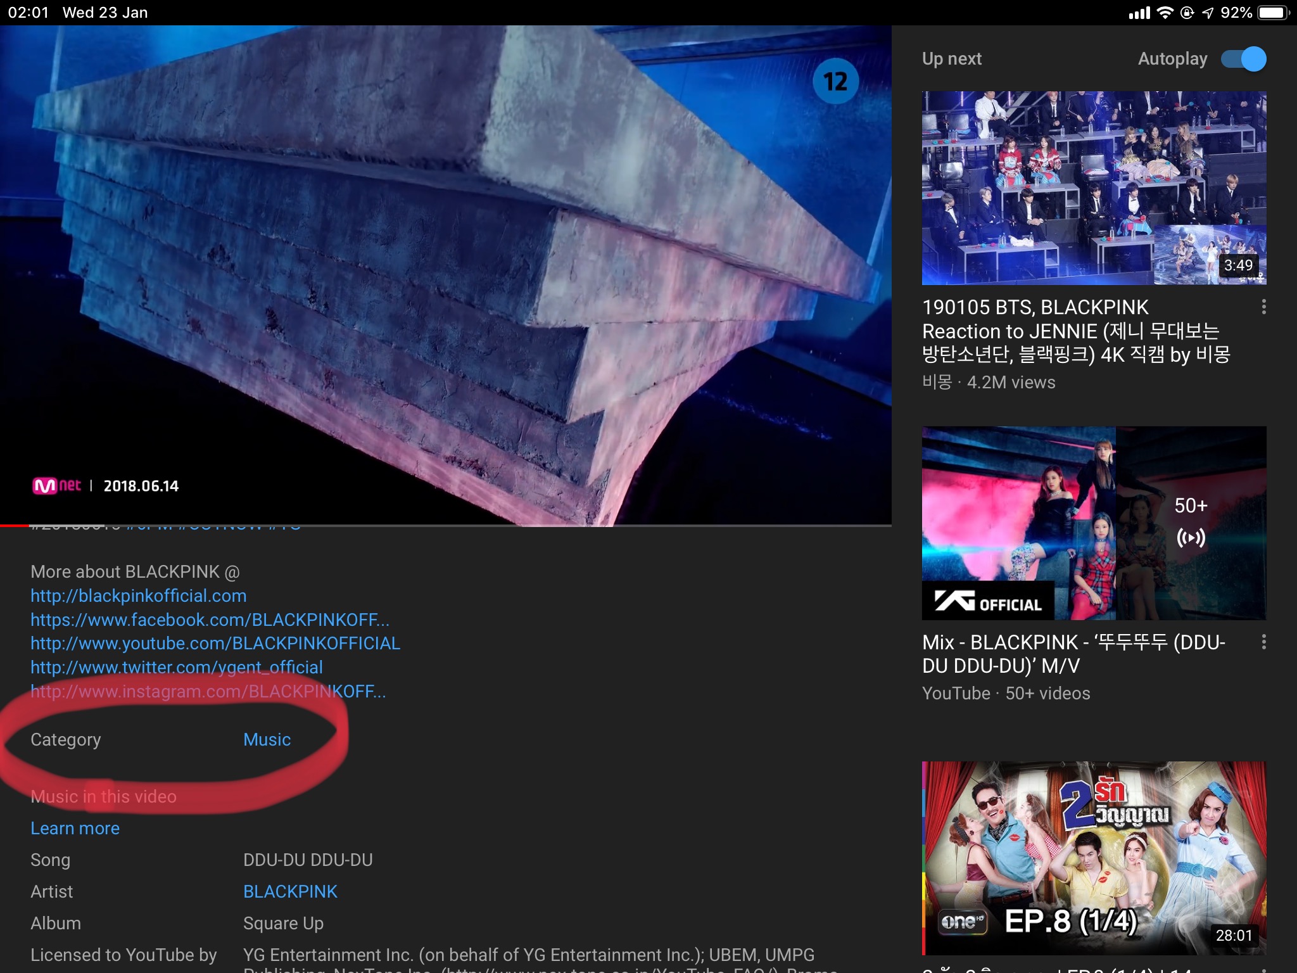
Task: Tap the 3:49 duration badge
Action: [x=1238, y=265]
